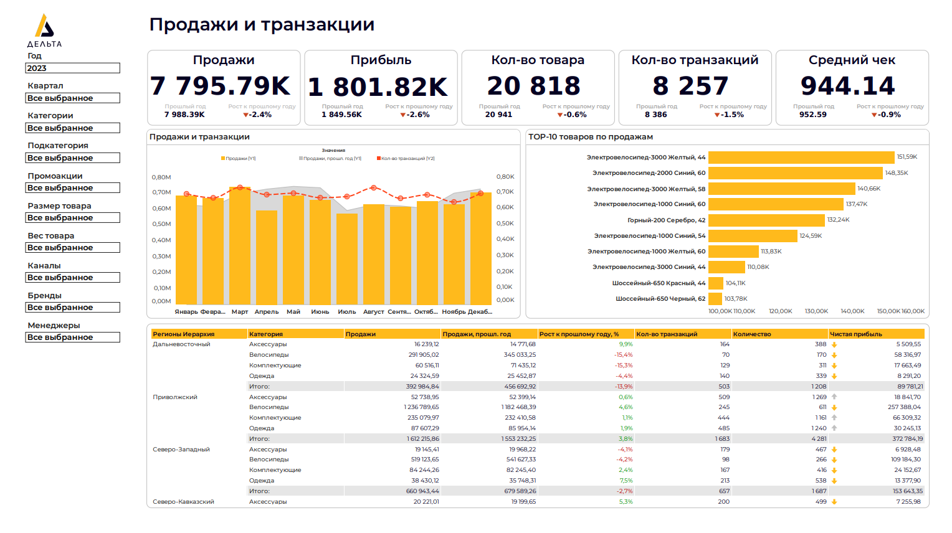This screenshot has width=952, height=533.
Task: Sort table by Продажи, прошл. год column header
Action: 489,334
